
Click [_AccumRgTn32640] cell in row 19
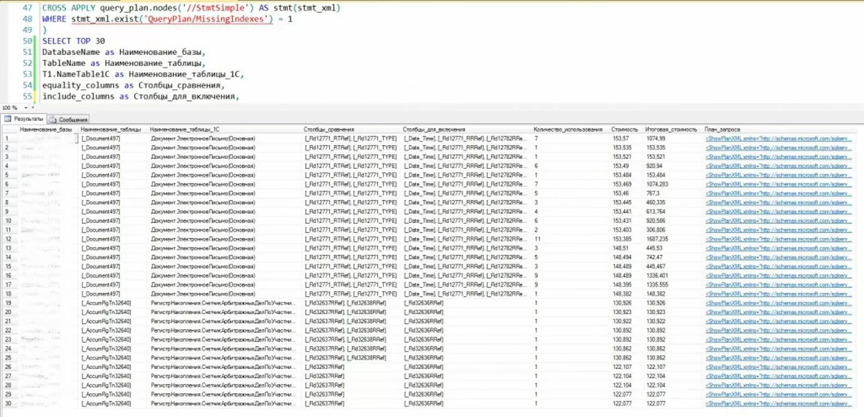tap(106, 303)
